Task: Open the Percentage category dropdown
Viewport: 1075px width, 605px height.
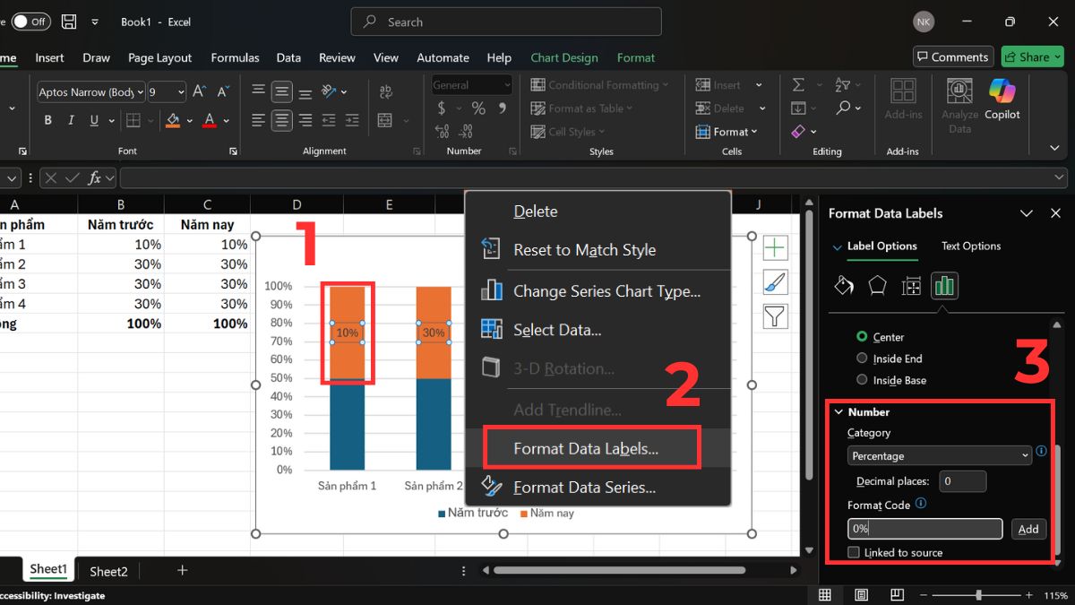Action: coord(940,456)
